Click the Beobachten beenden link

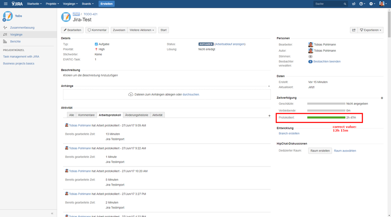tap(327, 61)
